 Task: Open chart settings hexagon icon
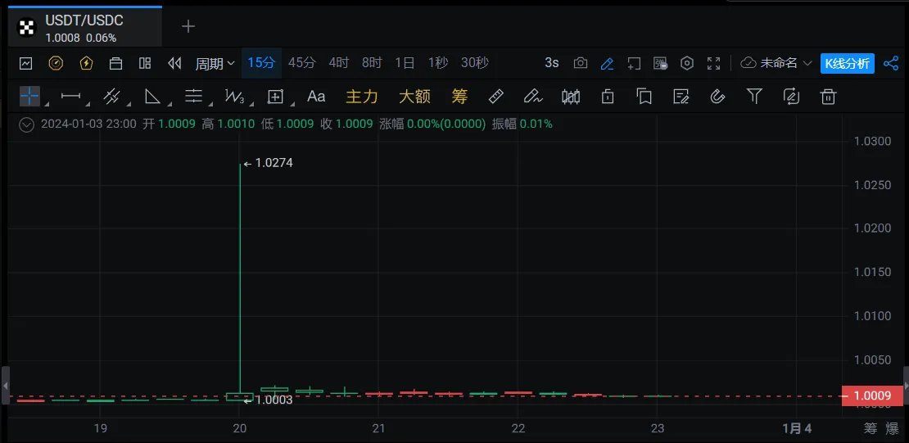tap(687, 63)
